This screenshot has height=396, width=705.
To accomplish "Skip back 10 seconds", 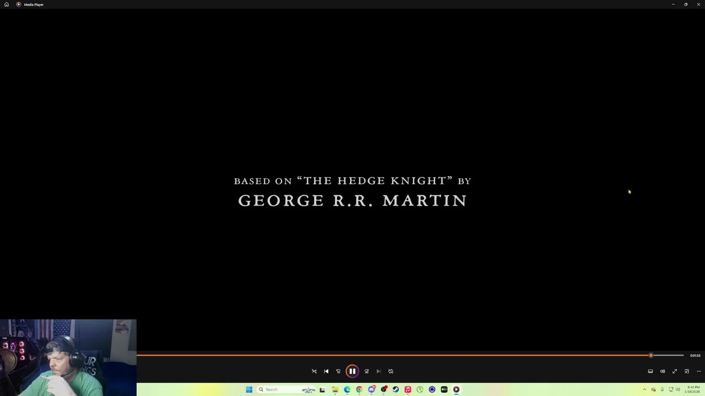I will tap(338, 371).
